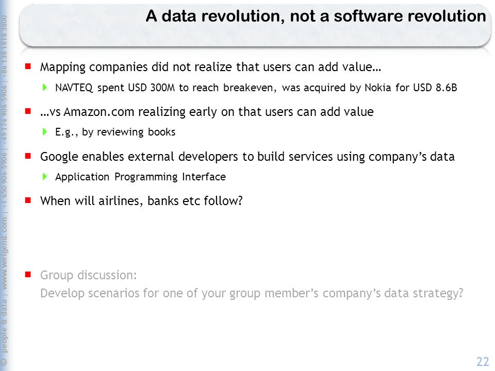The image size is (495, 371).
Task: Select the Mapping companies bullet text
Action: click(210, 67)
